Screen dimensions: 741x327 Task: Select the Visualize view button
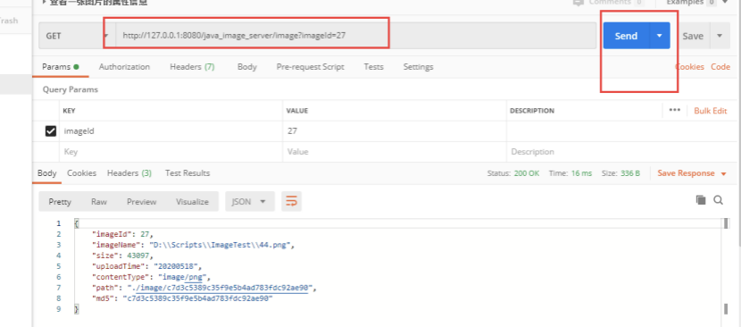pos(192,202)
